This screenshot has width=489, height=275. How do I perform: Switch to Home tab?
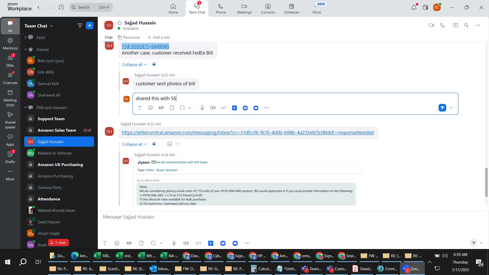point(173,9)
